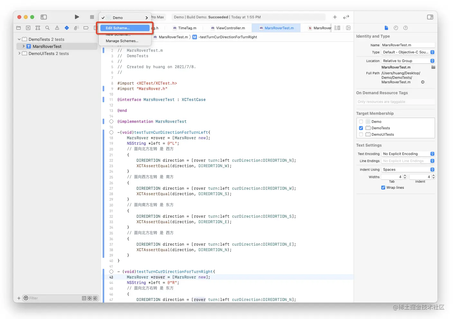453x319 pixels.
Task: Run testTurnCurDirectionForTurnRight via gutter diamond
Action: tap(111, 271)
